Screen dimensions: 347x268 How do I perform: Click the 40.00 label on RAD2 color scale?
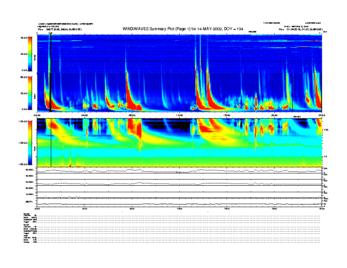click(24, 38)
